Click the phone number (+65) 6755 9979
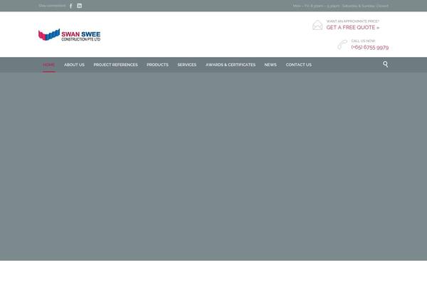 click(370, 48)
